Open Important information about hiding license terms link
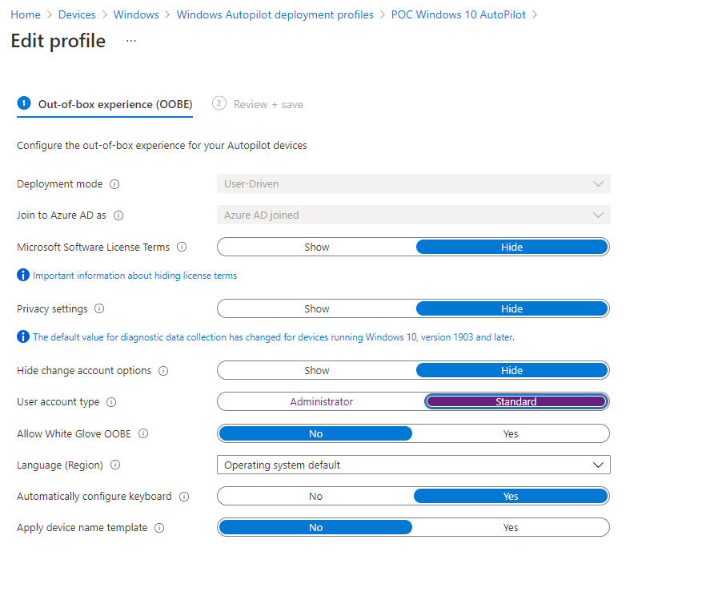The image size is (714, 596). point(134,276)
